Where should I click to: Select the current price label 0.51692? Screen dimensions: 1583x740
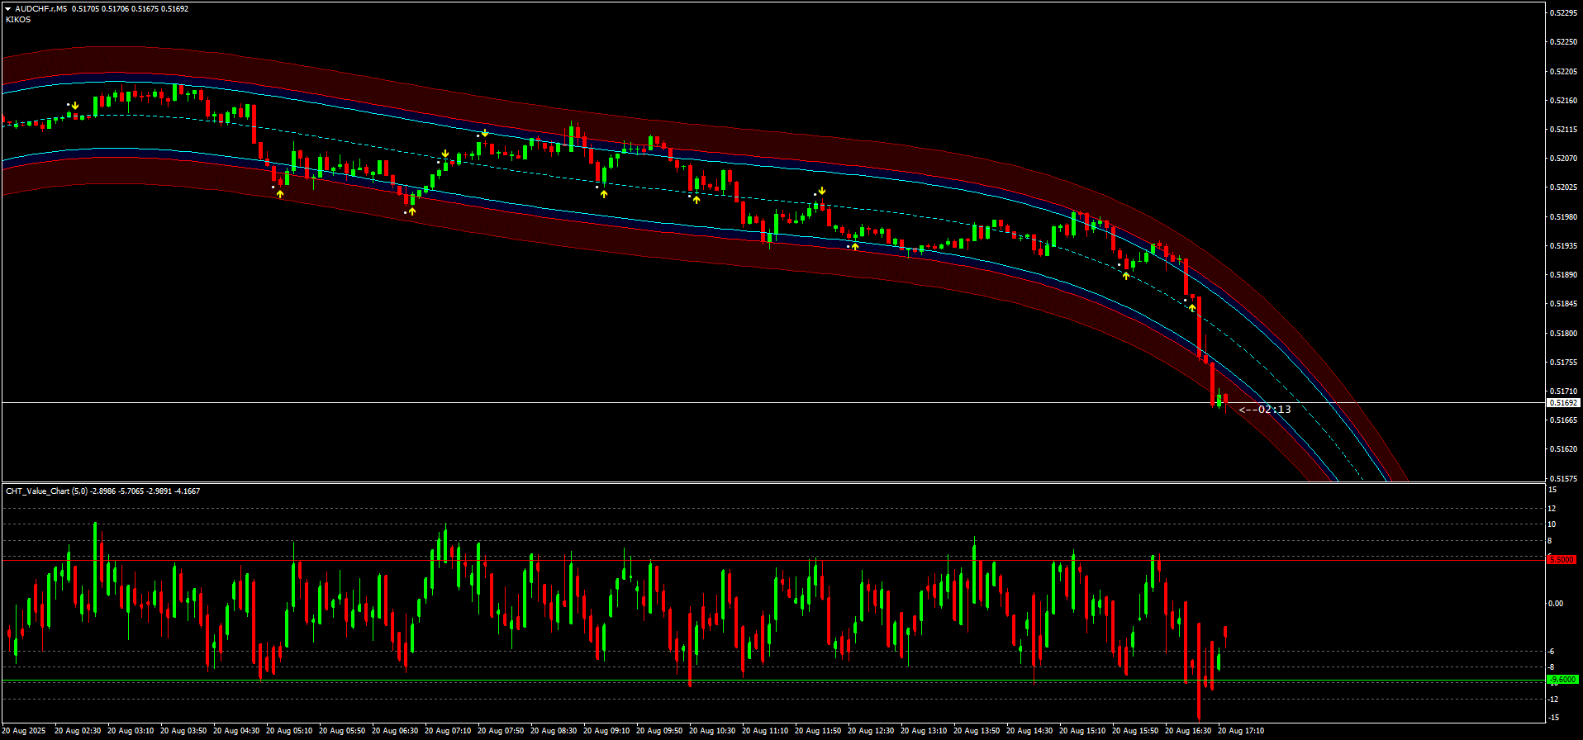pos(1562,403)
